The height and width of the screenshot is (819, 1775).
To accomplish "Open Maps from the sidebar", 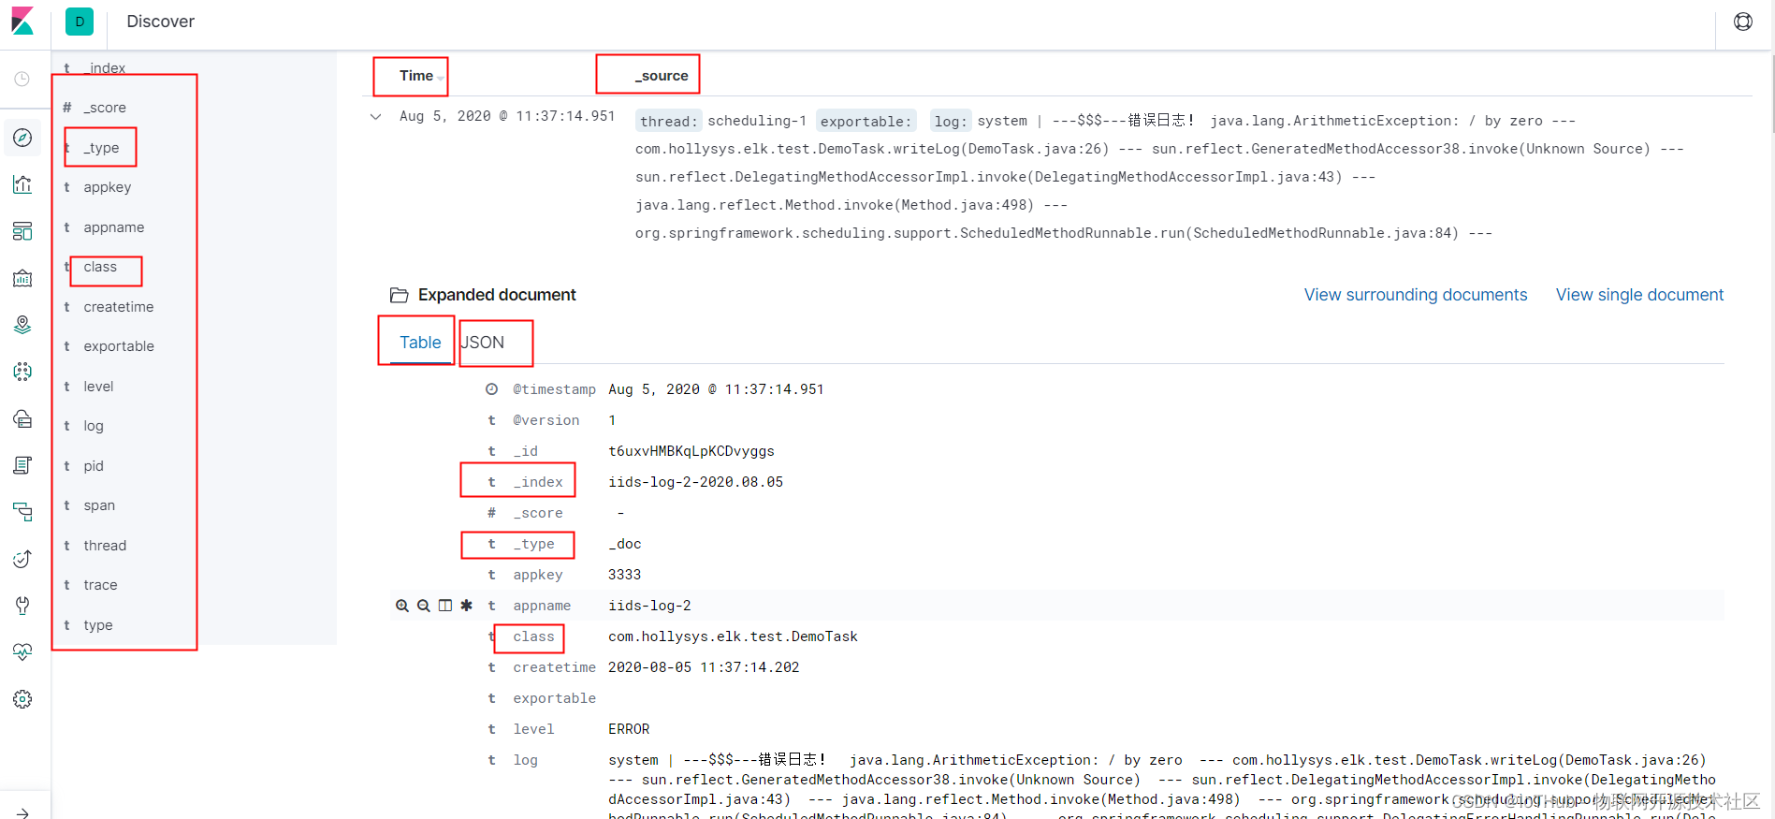I will pos(22,325).
